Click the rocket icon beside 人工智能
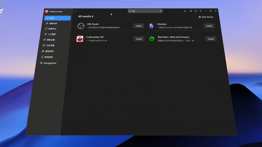The image size is (262, 147). (45, 34)
